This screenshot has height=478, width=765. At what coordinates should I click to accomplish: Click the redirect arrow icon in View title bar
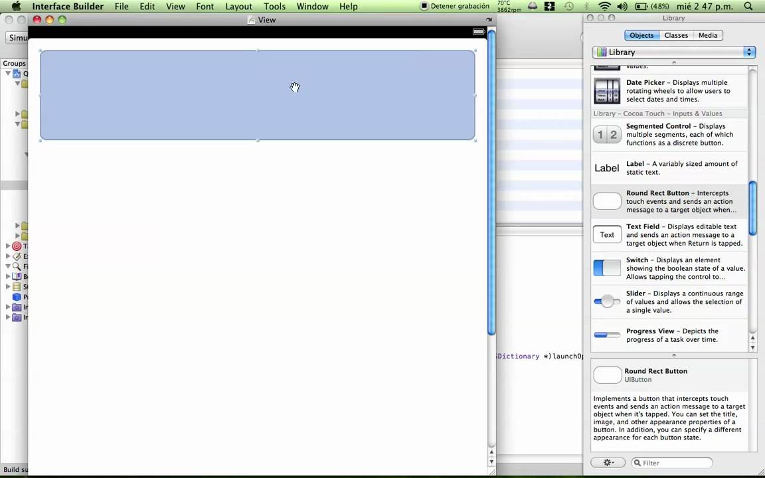tap(489, 19)
